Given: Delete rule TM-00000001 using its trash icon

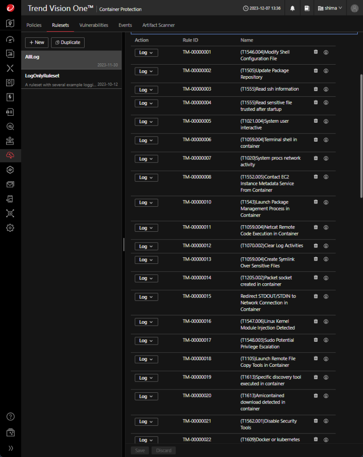Looking at the screenshot, I should pyautogui.click(x=315, y=52).
